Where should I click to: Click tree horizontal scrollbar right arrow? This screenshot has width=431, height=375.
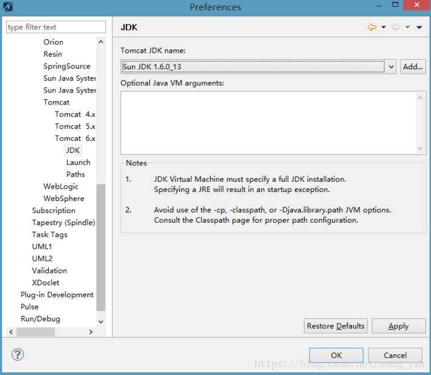[x=91, y=332]
